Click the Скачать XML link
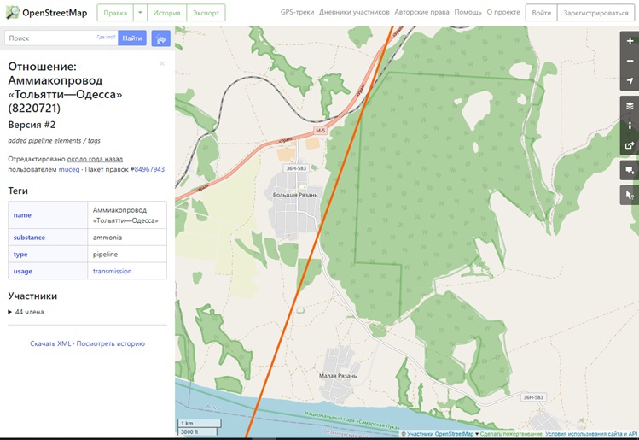The width and height of the screenshot is (639, 440). point(50,343)
